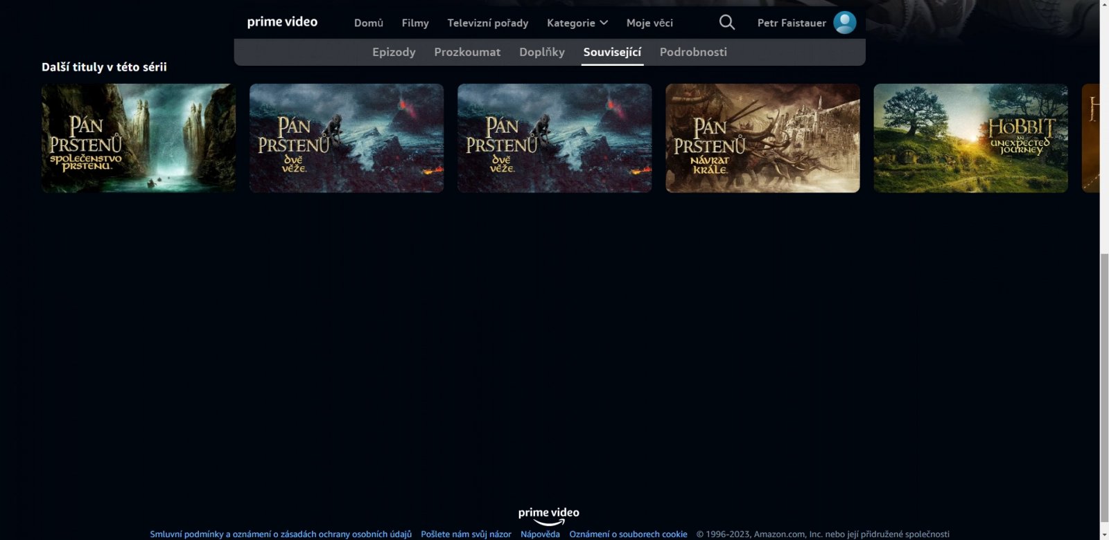Open Pán prstenů Společenstvo prstenu thumbnail
This screenshot has width=1109, height=540.
(x=139, y=138)
